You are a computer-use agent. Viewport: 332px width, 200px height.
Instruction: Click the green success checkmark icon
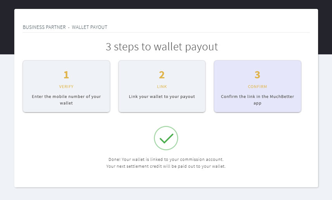pos(166,138)
